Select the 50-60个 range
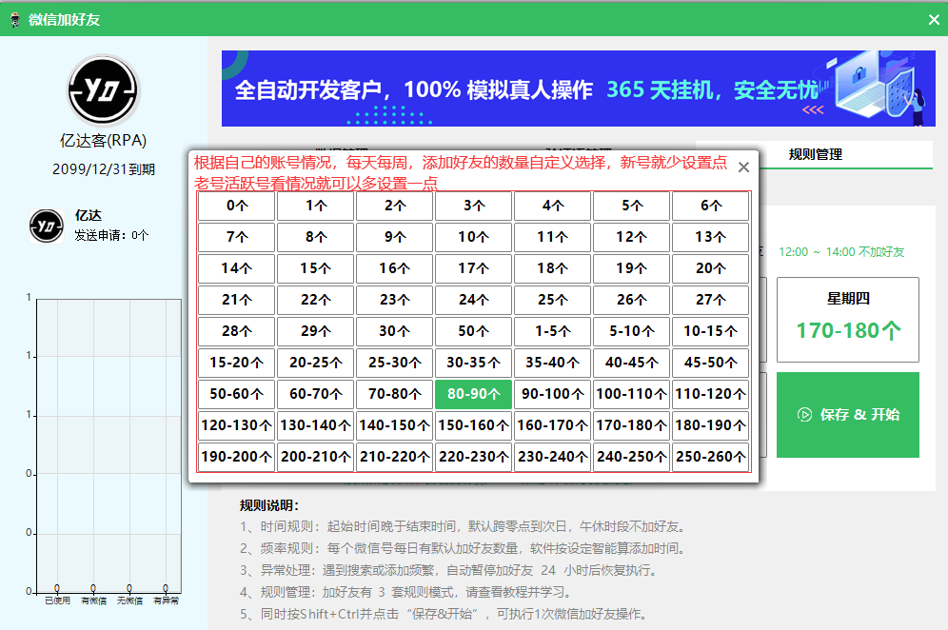 pos(236,394)
